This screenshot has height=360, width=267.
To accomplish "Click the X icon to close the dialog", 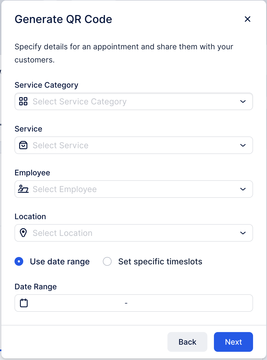I will click(x=247, y=19).
